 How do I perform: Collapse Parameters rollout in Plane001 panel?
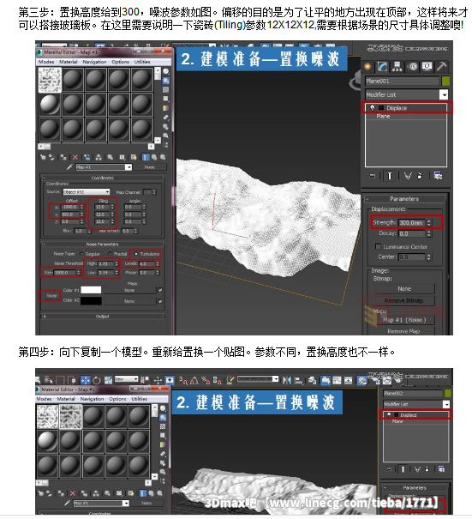click(x=404, y=199)
